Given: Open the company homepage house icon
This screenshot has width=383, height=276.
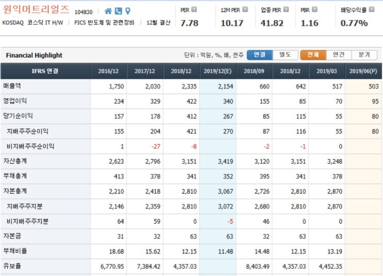Looking at the screenshot, I should [x=108, y=11].
